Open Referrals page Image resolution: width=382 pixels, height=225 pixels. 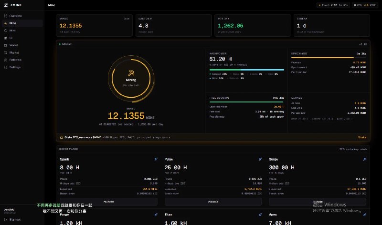coord(22,60)
